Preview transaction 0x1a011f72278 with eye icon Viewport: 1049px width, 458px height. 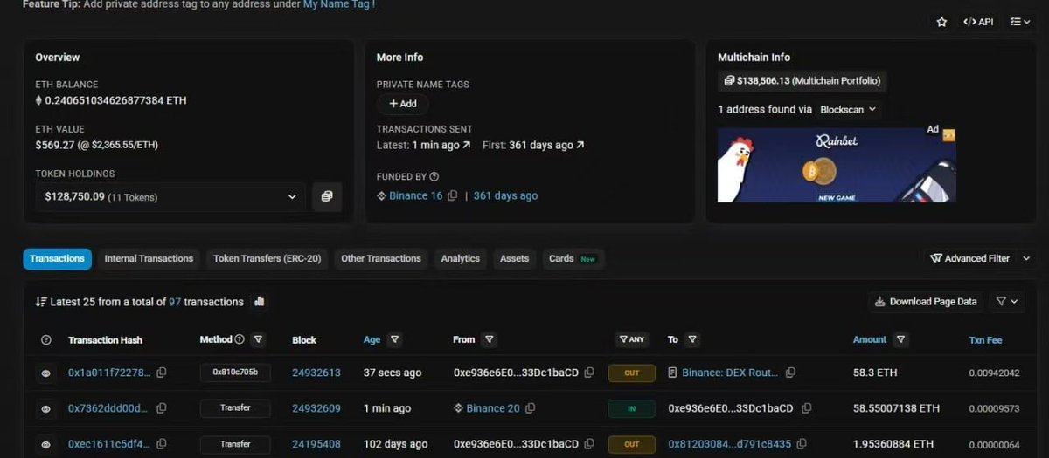[x=45, y=373]
